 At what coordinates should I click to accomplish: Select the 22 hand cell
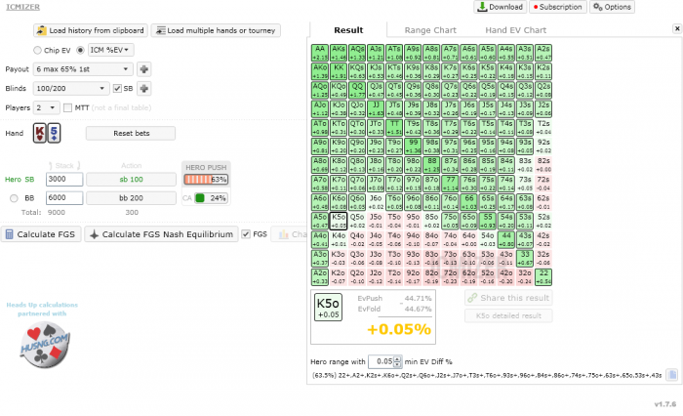click(x=543, y=277)
